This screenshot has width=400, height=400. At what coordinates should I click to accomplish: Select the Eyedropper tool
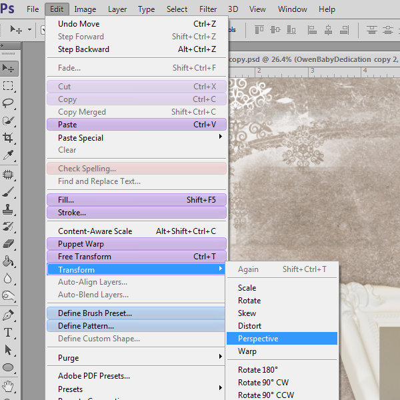click(8, 155)
